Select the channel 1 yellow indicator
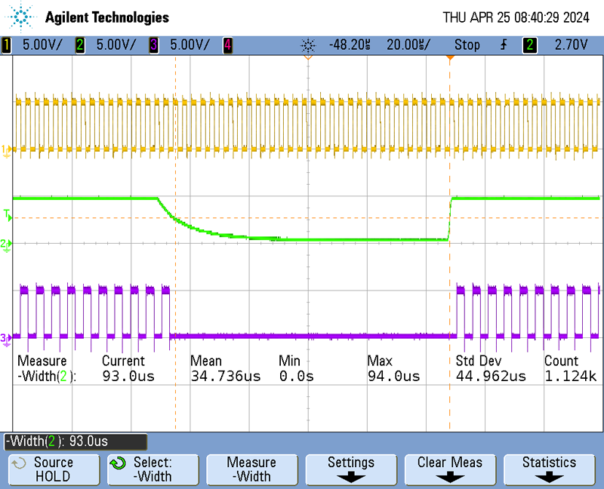 coord(7,45)
